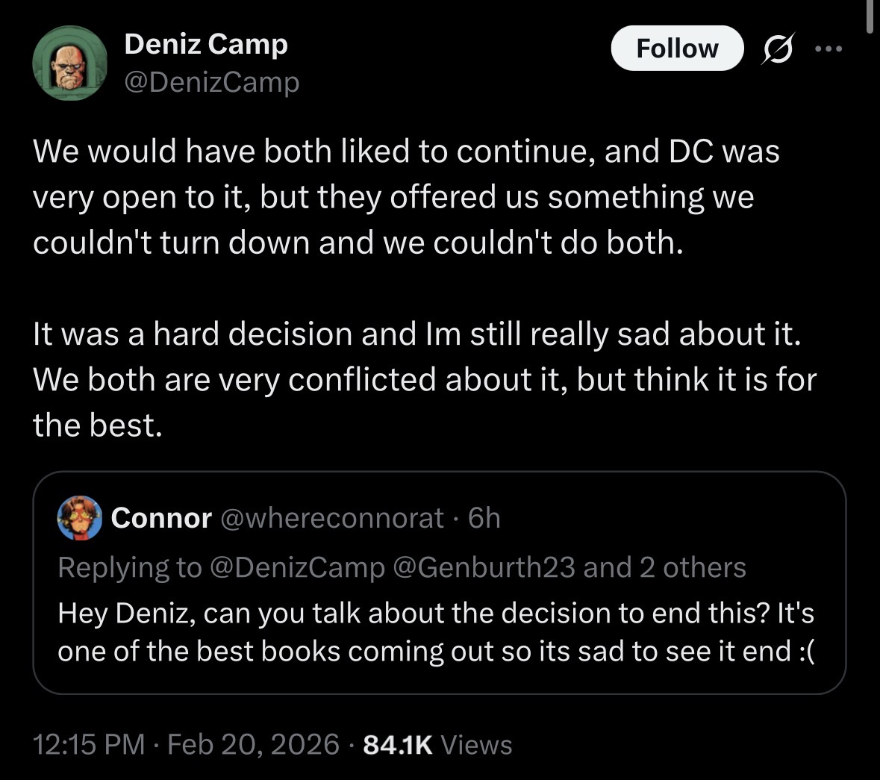Open quoted tweet text starting 'Hey Deniz'
The image size is (880, 780).
coord(436,631)
